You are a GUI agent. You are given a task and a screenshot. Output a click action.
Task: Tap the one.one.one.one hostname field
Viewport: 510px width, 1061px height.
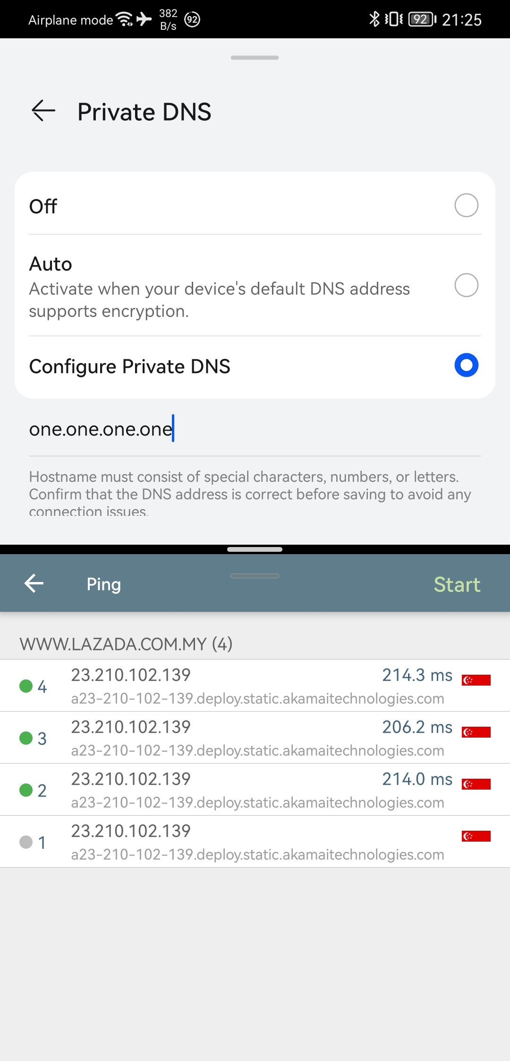pyautogui.click(x=255, y=429)
